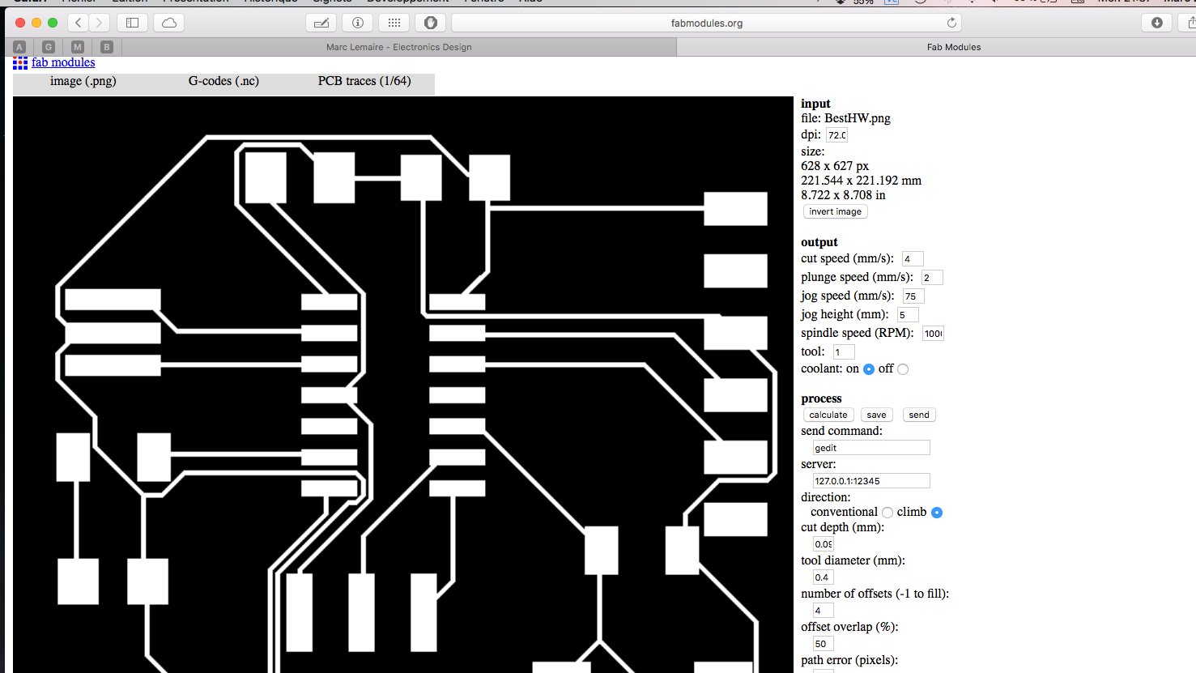Choose conventional cut direction
Image resolution: width=1196 pixels, height=673 pixels.
point(887,513)
